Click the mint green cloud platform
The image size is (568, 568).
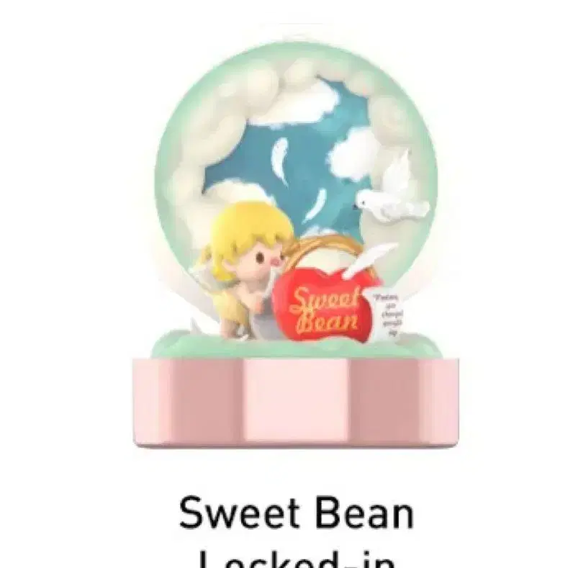click(295, 344)
